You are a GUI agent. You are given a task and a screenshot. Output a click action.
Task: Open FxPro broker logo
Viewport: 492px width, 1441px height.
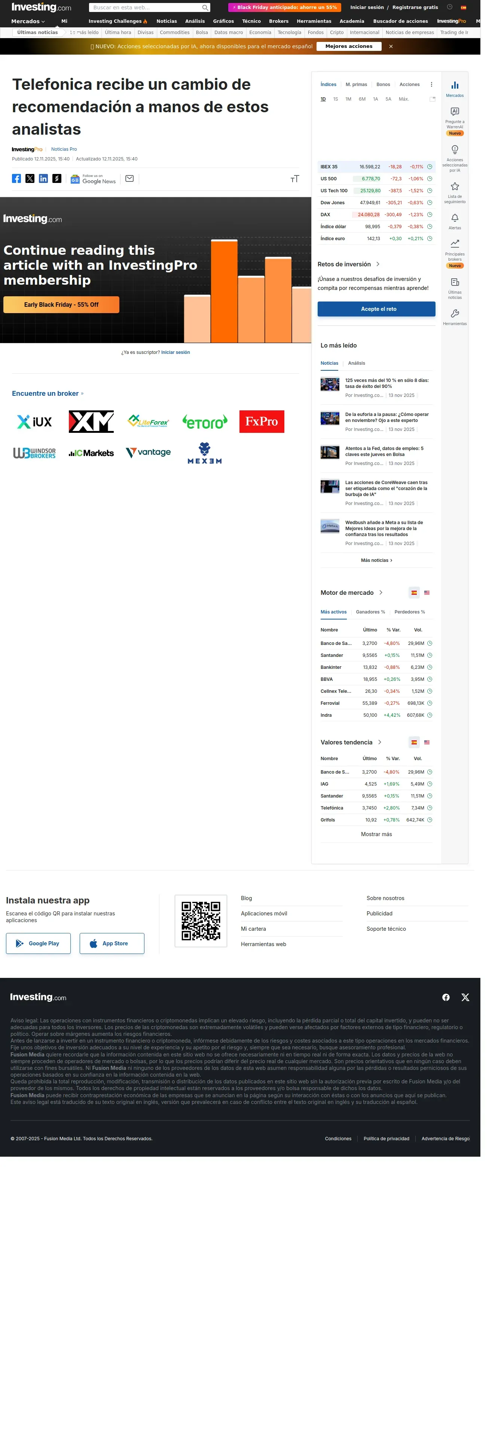262,422
